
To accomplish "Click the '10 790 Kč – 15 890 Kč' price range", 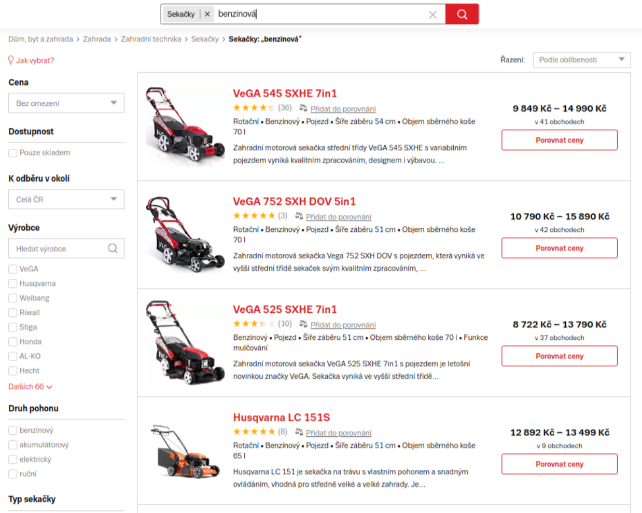I will point(560,216).
